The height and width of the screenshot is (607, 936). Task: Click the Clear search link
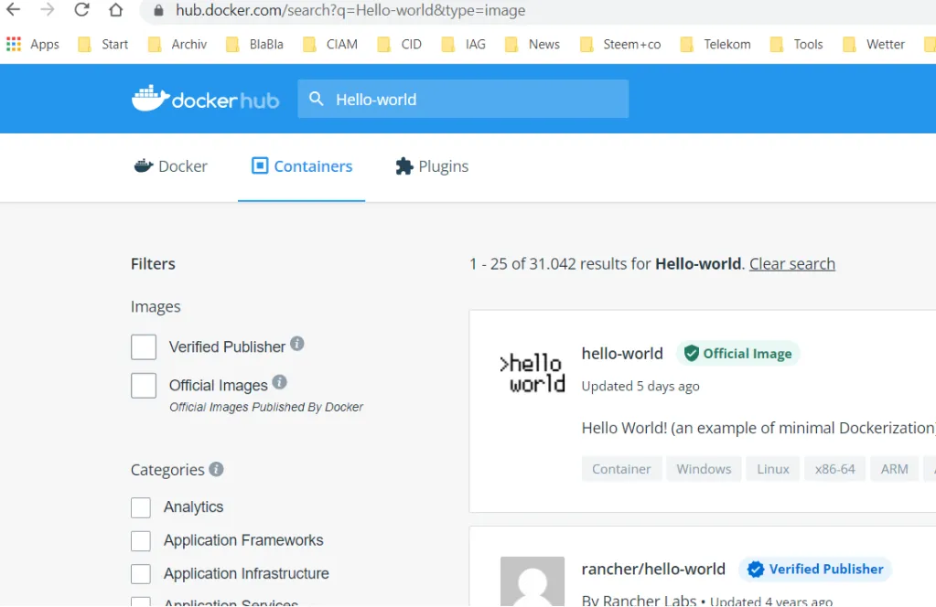792,263
